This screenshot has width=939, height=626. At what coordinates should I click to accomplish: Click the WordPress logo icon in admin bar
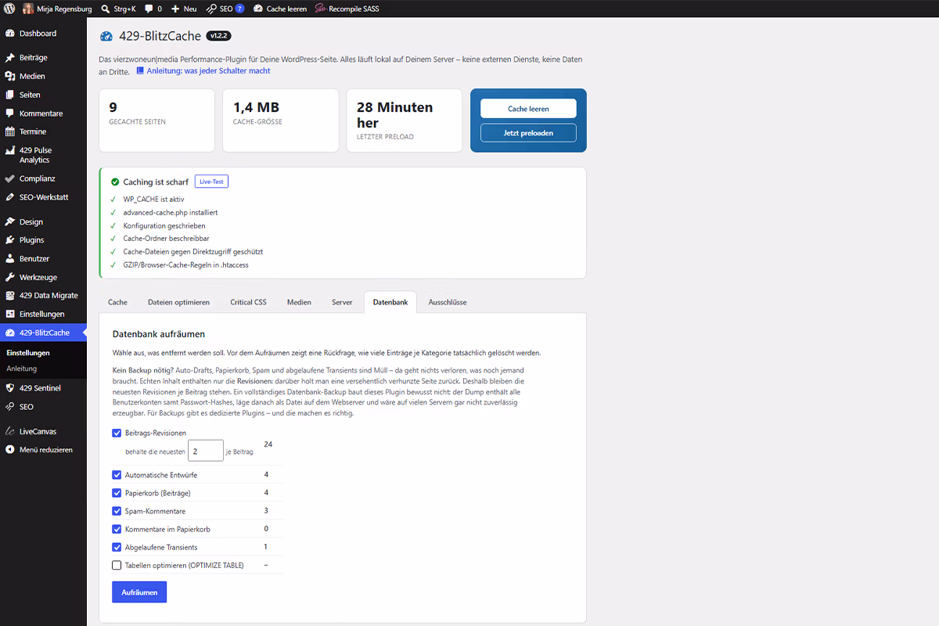(9, 9)
